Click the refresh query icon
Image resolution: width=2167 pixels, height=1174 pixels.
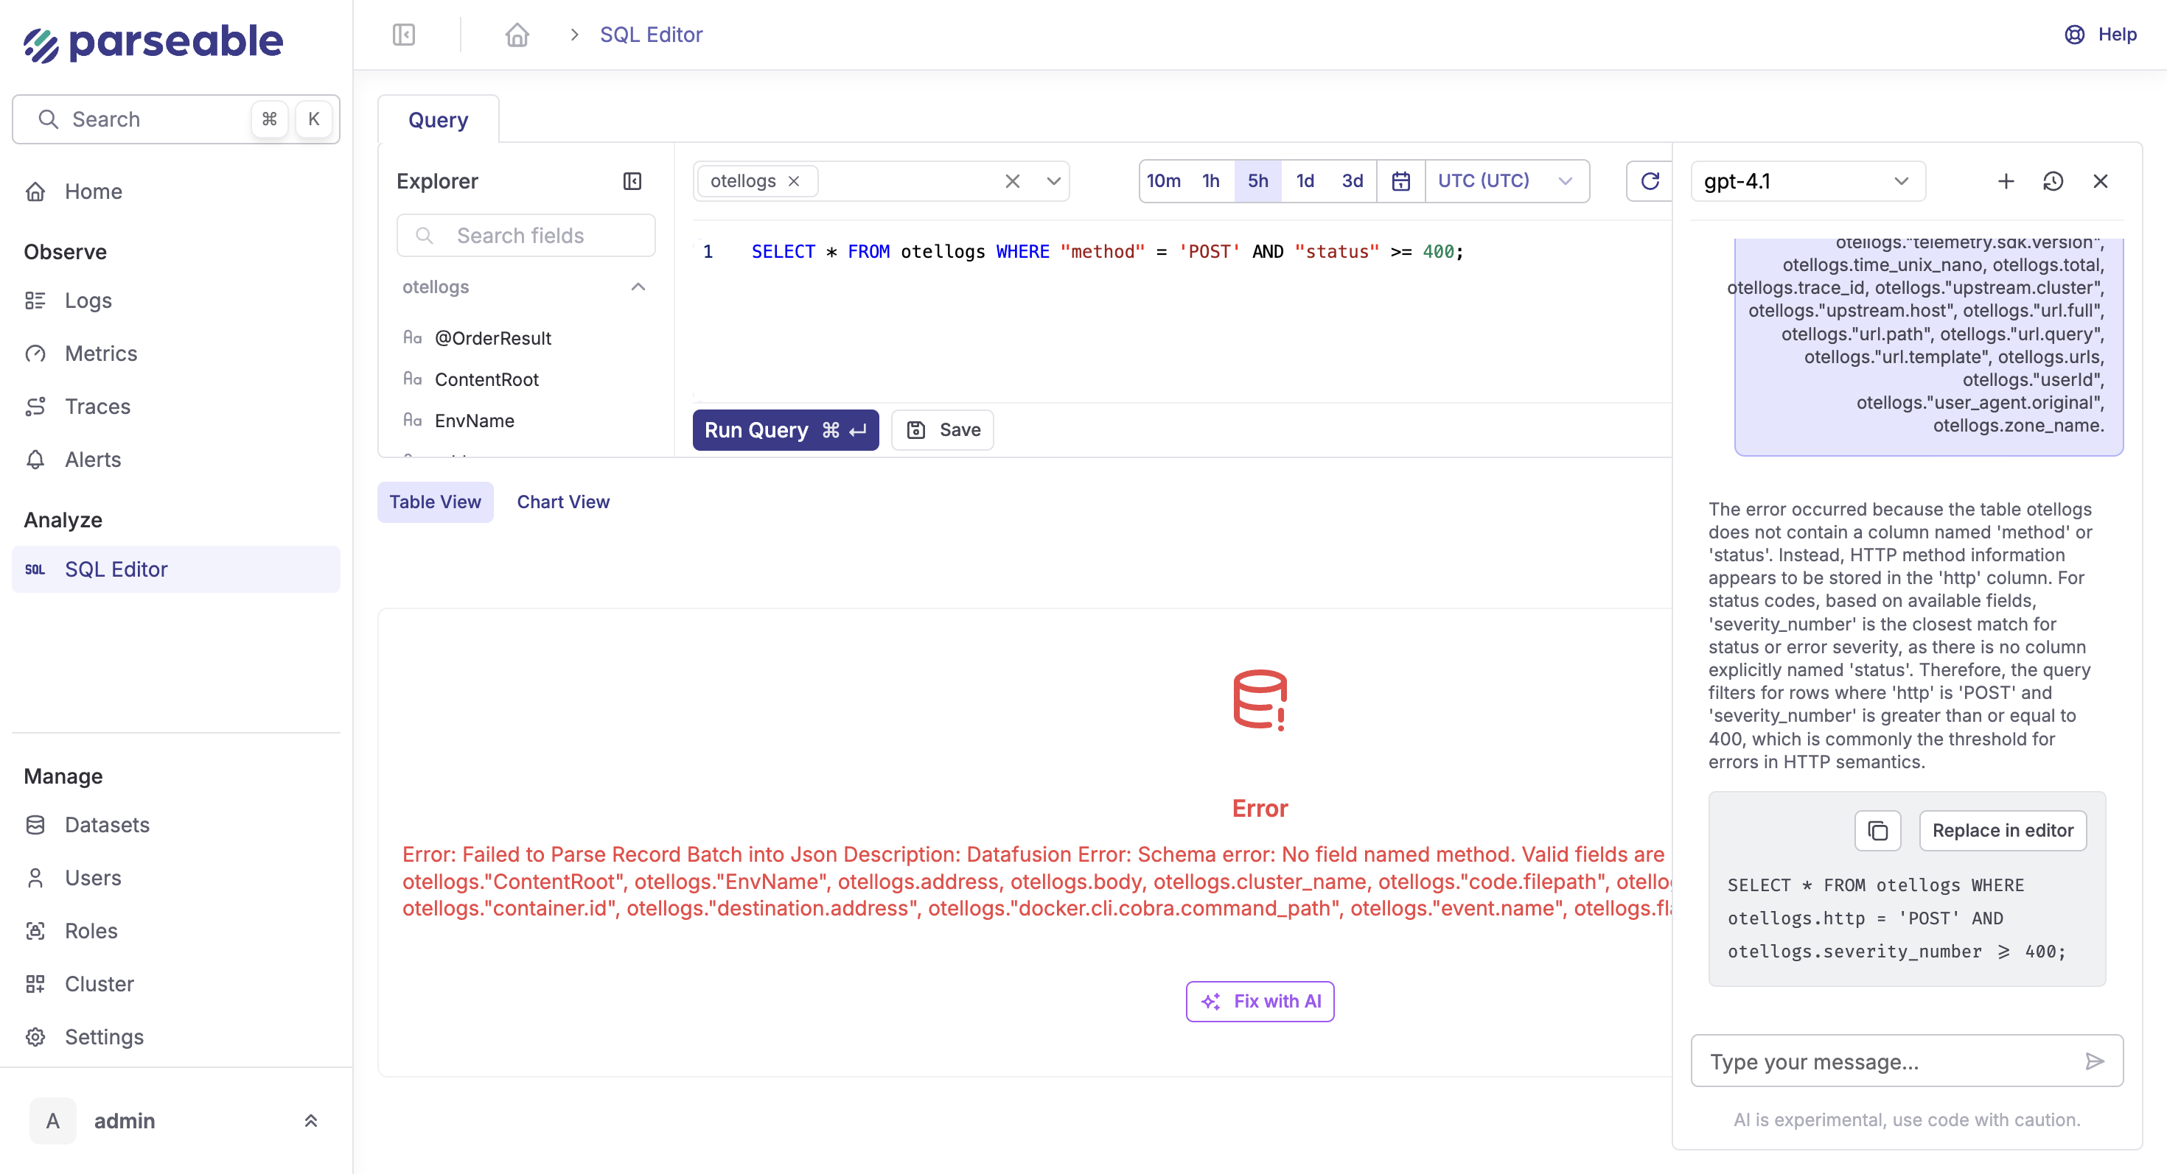[x=1650, y=180]
